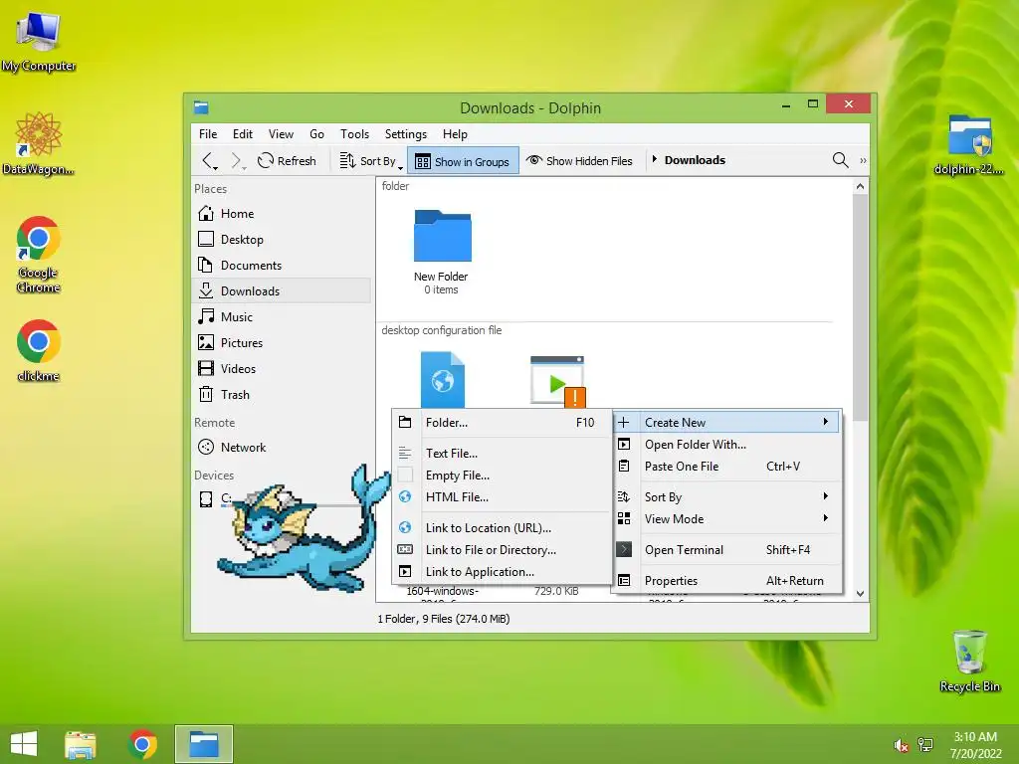Choose Text File... in submenu
Image resolution: width=1019 pixels, height=764 pixels.
tap(502, 453)
